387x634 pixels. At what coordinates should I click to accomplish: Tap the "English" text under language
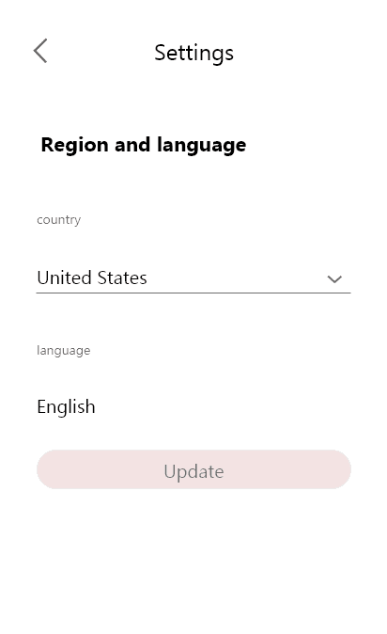[67, 406]
